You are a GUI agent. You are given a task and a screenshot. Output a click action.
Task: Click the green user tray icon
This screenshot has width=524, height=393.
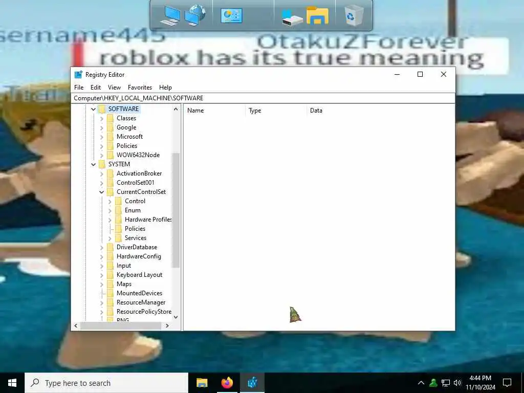point(433,383)
